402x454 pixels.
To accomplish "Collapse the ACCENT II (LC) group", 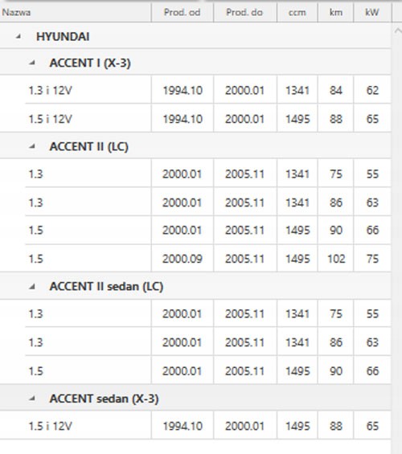I will (x=32, y=146).
